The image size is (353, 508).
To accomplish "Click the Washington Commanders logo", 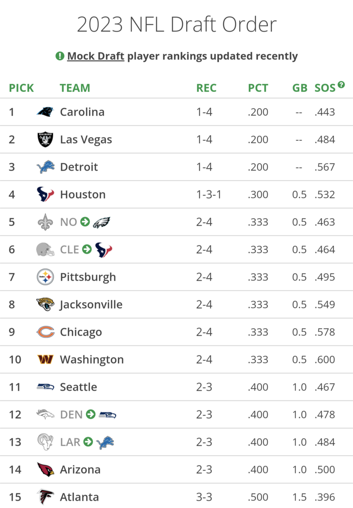I will (45, 359).
